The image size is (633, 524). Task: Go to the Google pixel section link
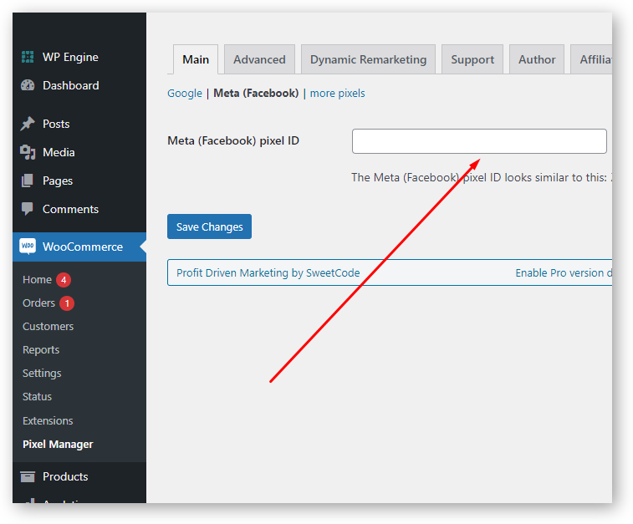185,93
